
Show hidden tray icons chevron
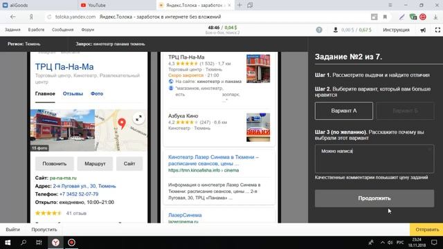pyautogui.click(x=382, y=243)
